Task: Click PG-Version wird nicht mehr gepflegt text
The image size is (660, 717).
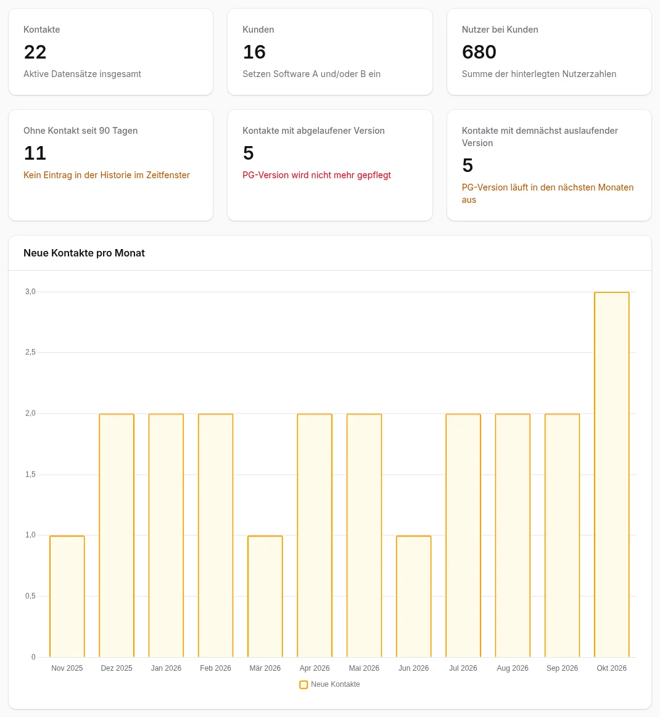Action: (316, 174)
